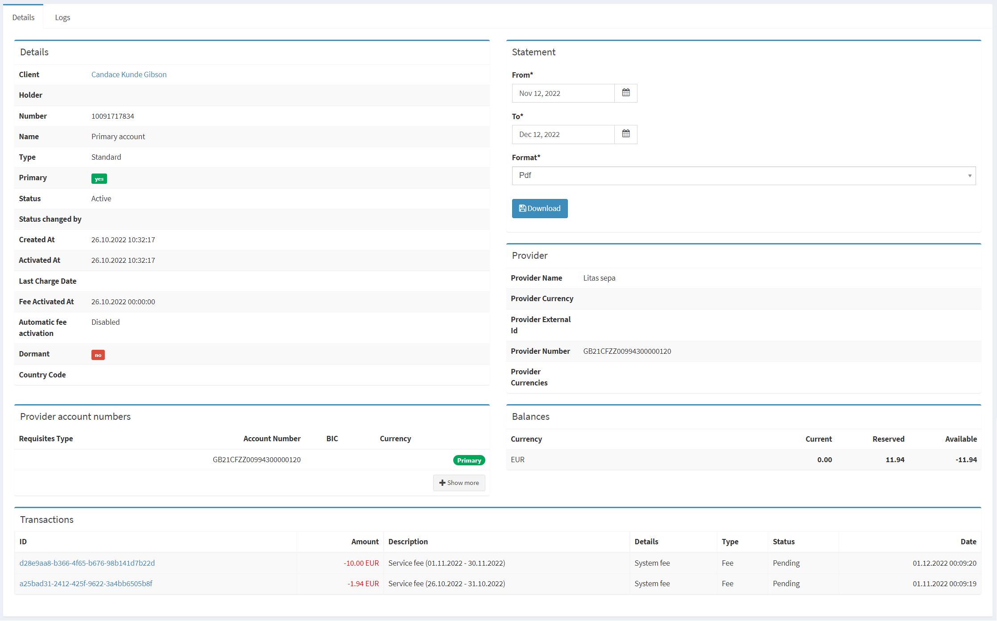Viewport: 997px width, 621px height.
Task: Open the From date calendar picker icon
Action: [x=625, y=93]
